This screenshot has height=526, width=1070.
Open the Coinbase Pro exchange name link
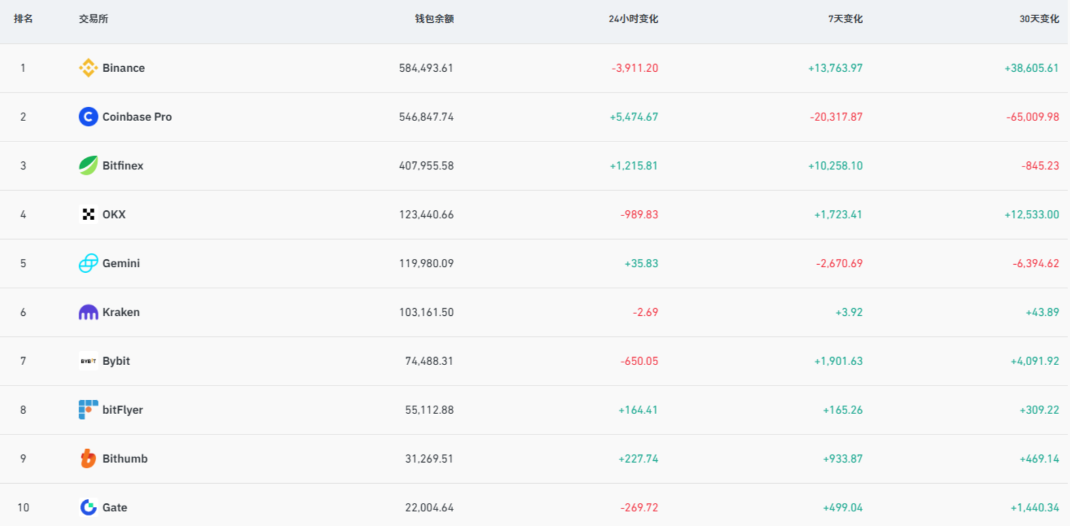tap(137, 117)
